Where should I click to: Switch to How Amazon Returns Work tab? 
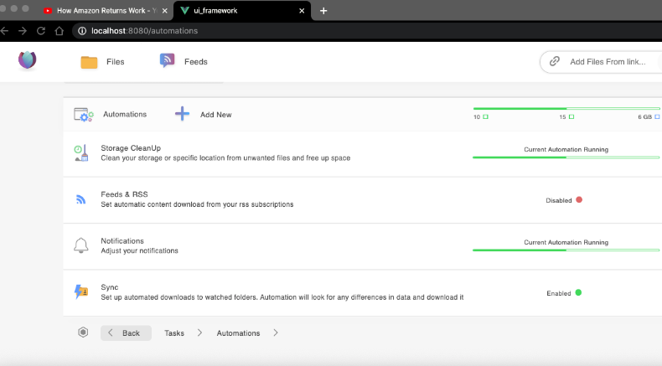107,11
